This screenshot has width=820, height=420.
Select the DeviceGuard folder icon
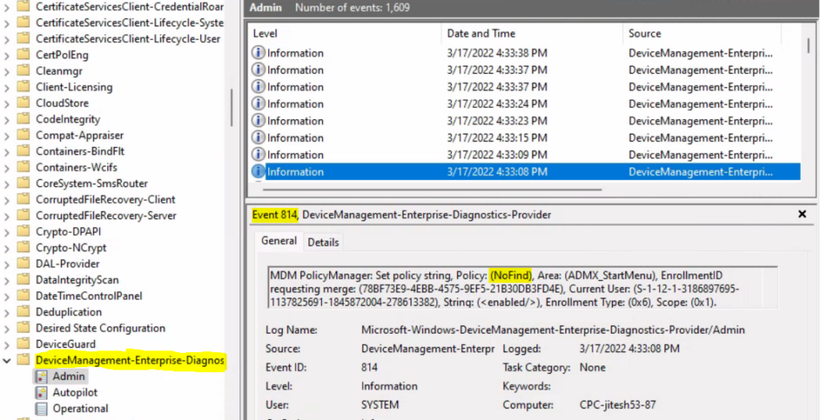click(x=24, y=344)
